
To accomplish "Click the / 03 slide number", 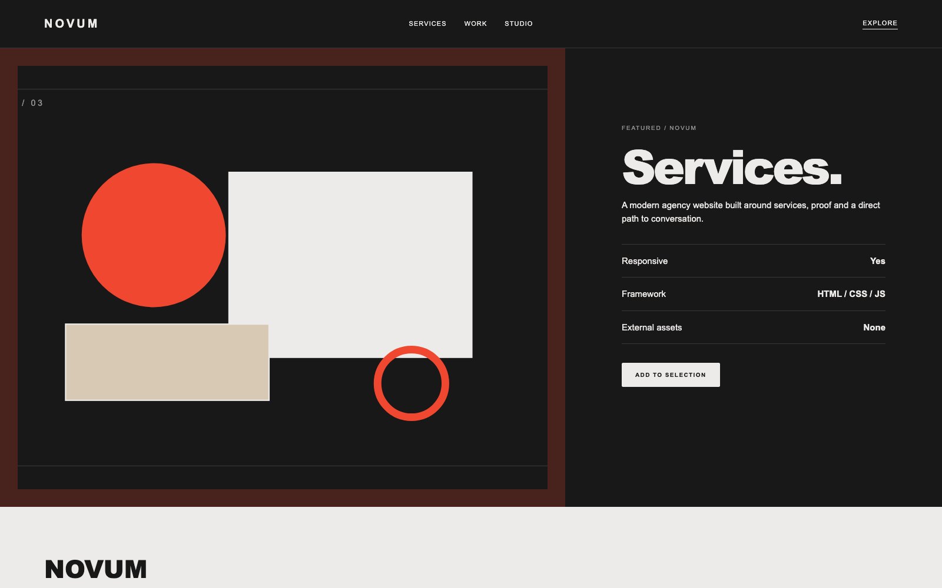I will (32, 103).
